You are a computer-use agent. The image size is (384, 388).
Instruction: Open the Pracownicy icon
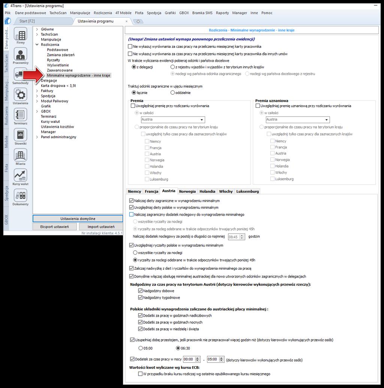(x=21, y=54)
